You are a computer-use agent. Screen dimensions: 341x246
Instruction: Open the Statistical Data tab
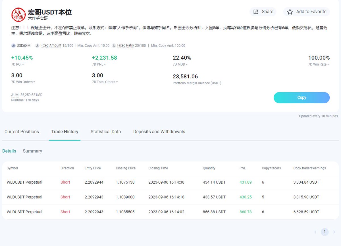[x=106, y=132]
